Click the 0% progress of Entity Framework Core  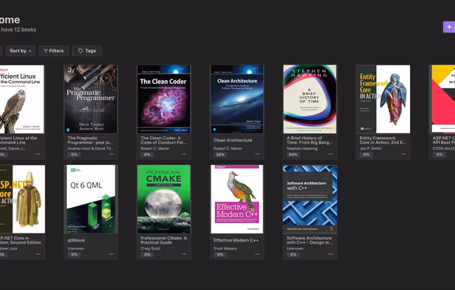[366, 155]
